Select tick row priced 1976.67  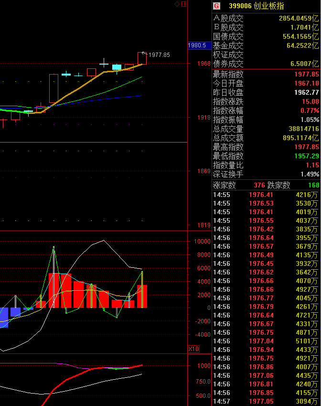coord(266,324)
